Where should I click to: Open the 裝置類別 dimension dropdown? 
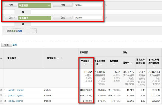tap(35, 5)
